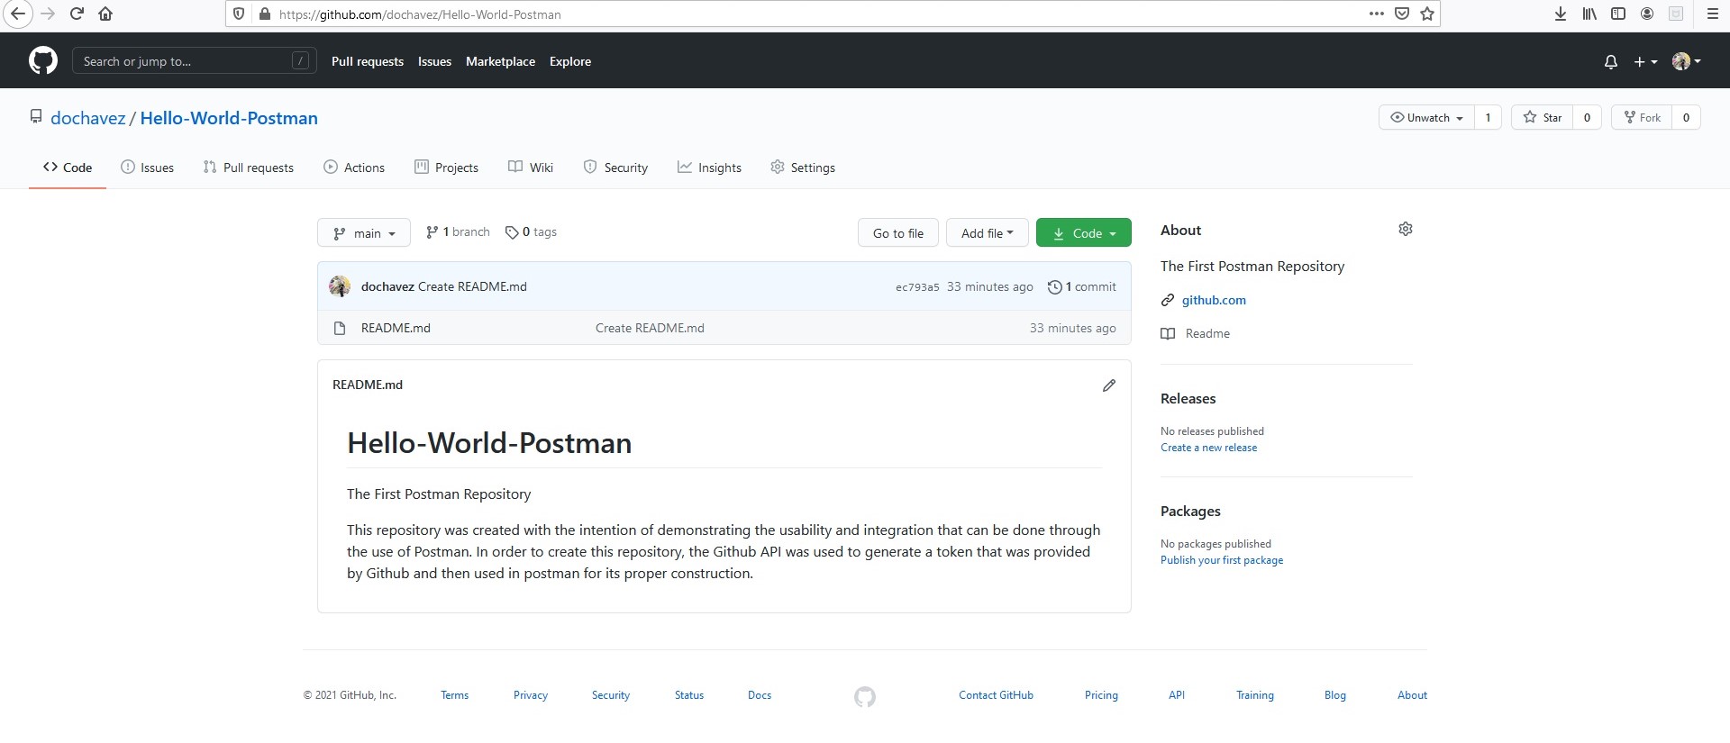Focus the Search or jump to field
This screenshot has height=743, width=1730.
194,60
